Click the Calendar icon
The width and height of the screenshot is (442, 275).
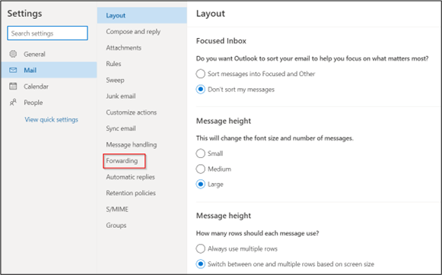[x=13, y=86]
